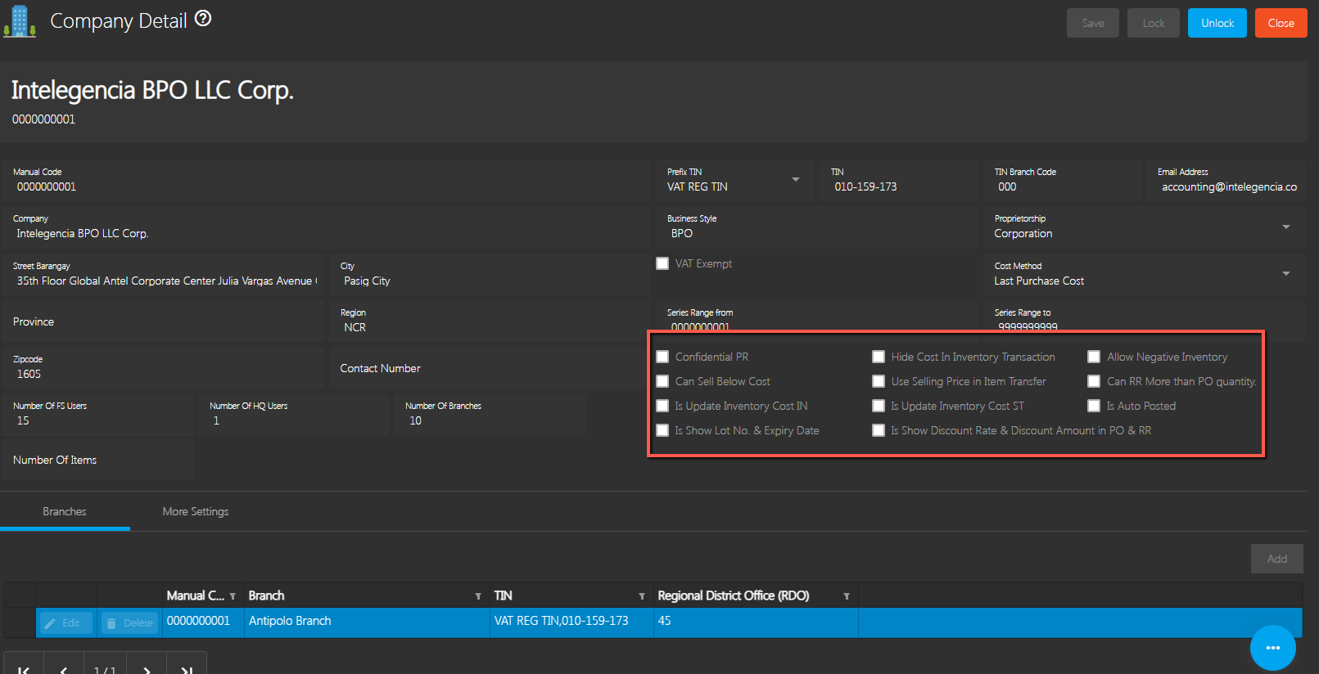Expand the Cost Method dropdown
The width and height of the screenshot is (1319, 674).
(1285, 273)
